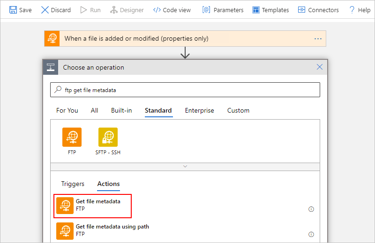
Task: Open Code view from toolbar
Action: coord(172,10)
